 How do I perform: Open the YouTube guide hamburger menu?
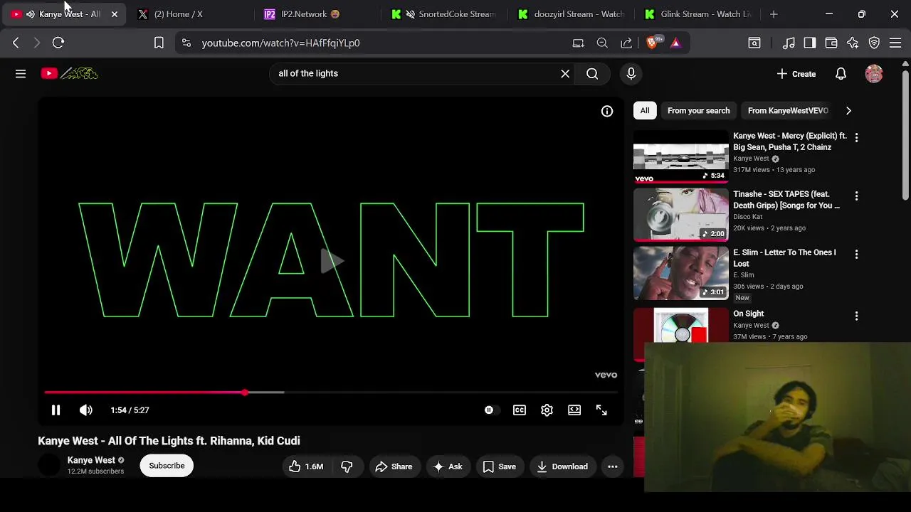[21, 73]
